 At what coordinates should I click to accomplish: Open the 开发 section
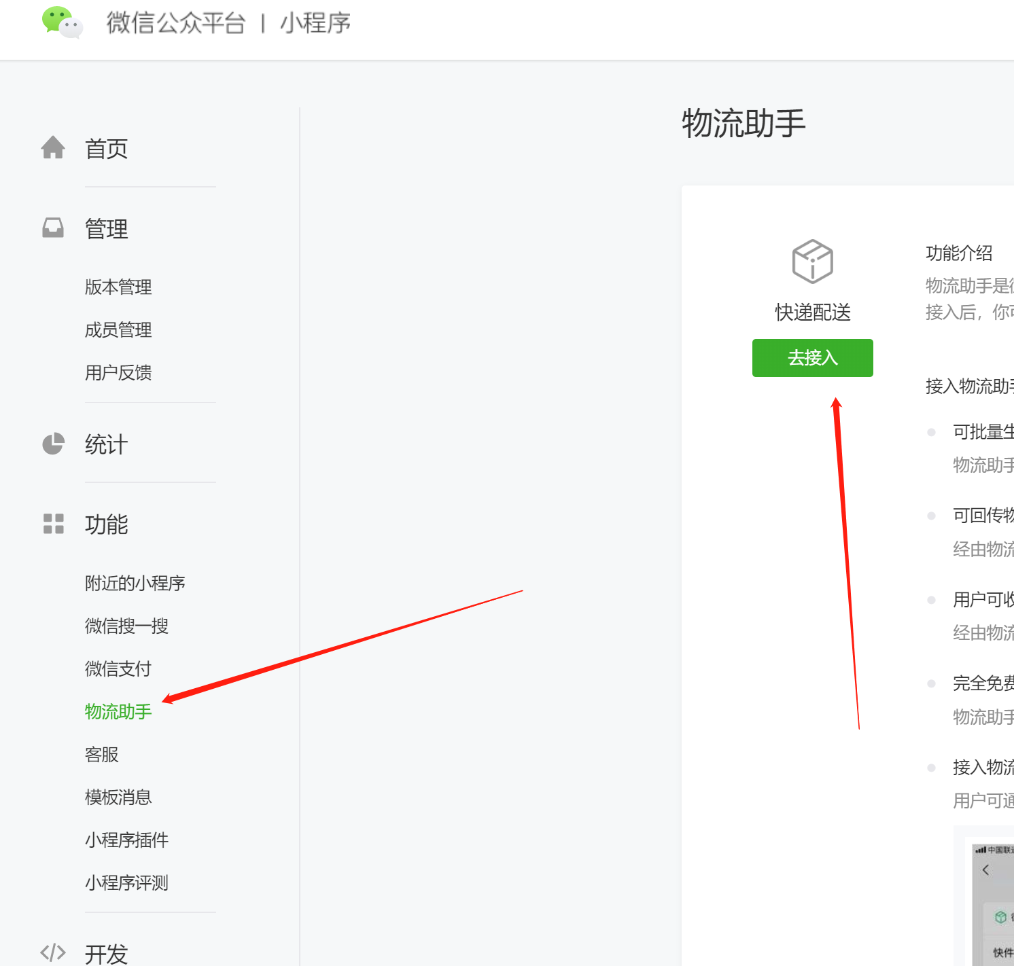pyautogui.click(x=107, y=954)
